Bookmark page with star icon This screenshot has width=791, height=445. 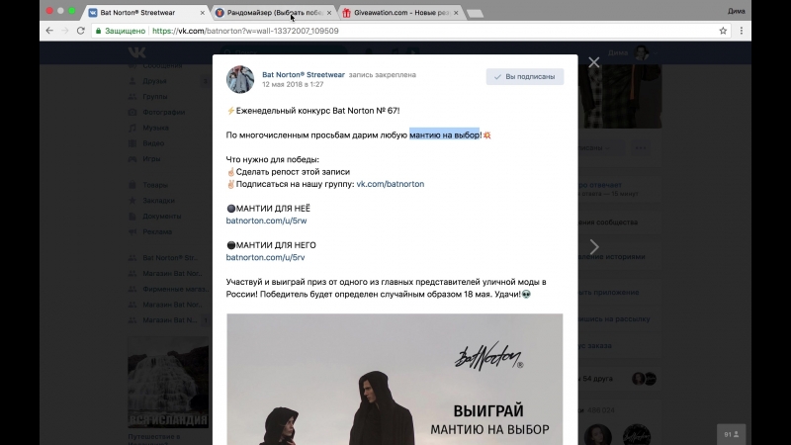(723, 31)
